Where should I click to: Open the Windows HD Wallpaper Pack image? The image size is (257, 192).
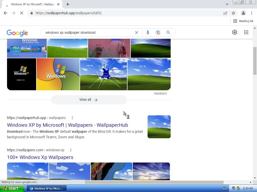27,48
